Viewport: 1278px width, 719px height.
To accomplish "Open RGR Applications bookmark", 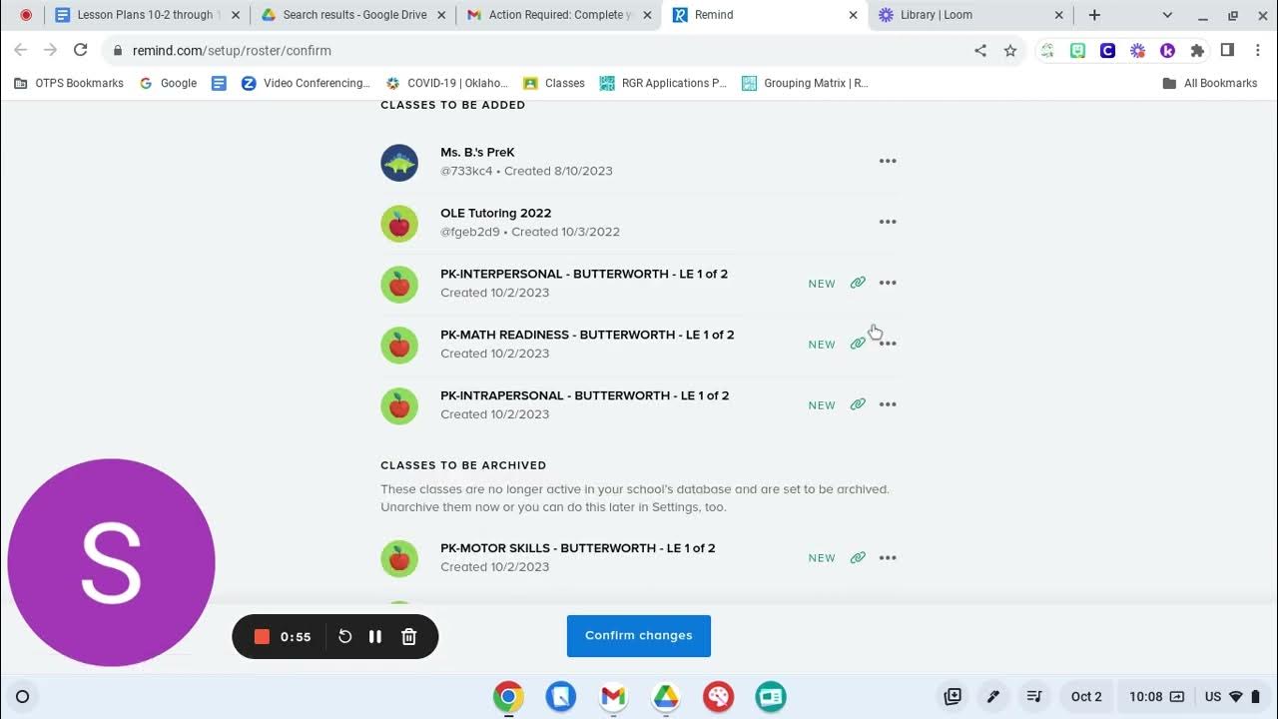I will click(x=663, y=83).
